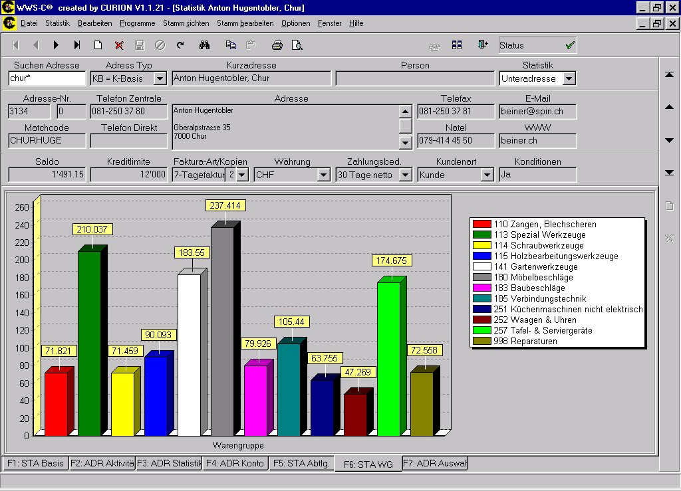
Task: Click the value label 174.675
Action: (x=392, y=260)
